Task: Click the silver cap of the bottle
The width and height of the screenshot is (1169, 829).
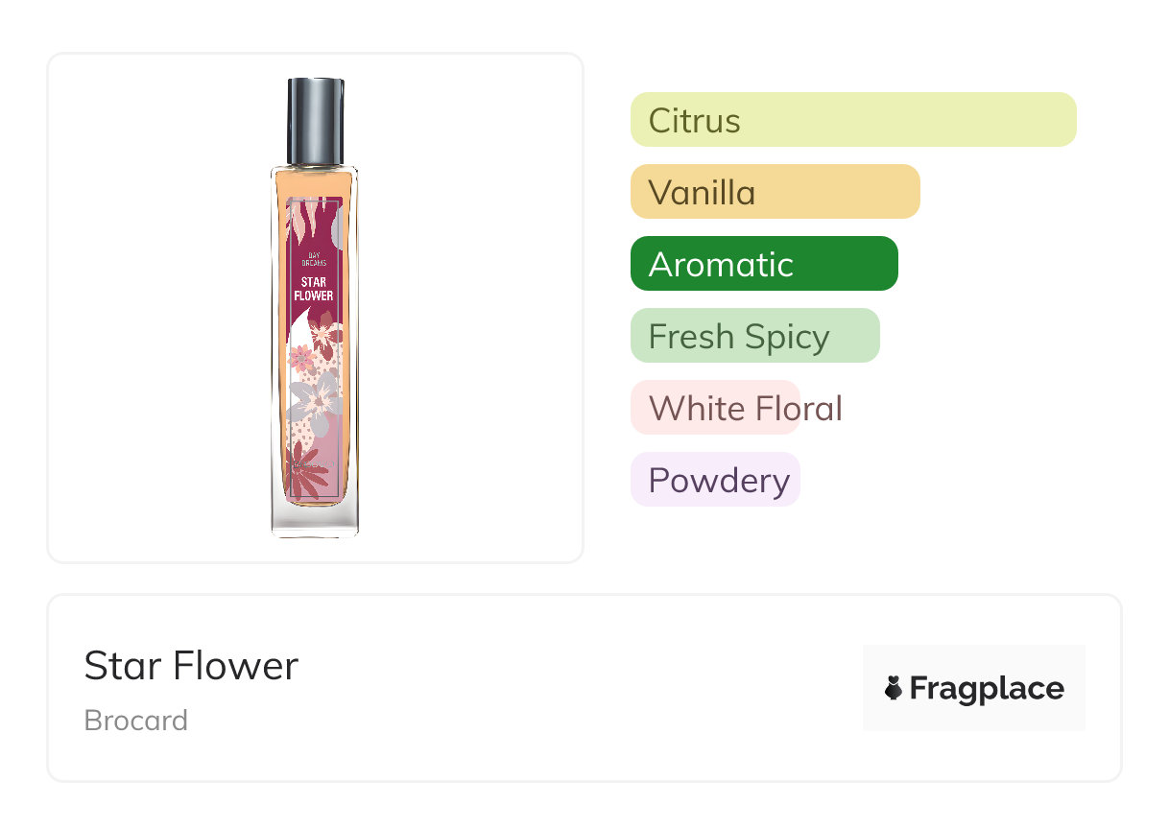Action: point(316,121)
